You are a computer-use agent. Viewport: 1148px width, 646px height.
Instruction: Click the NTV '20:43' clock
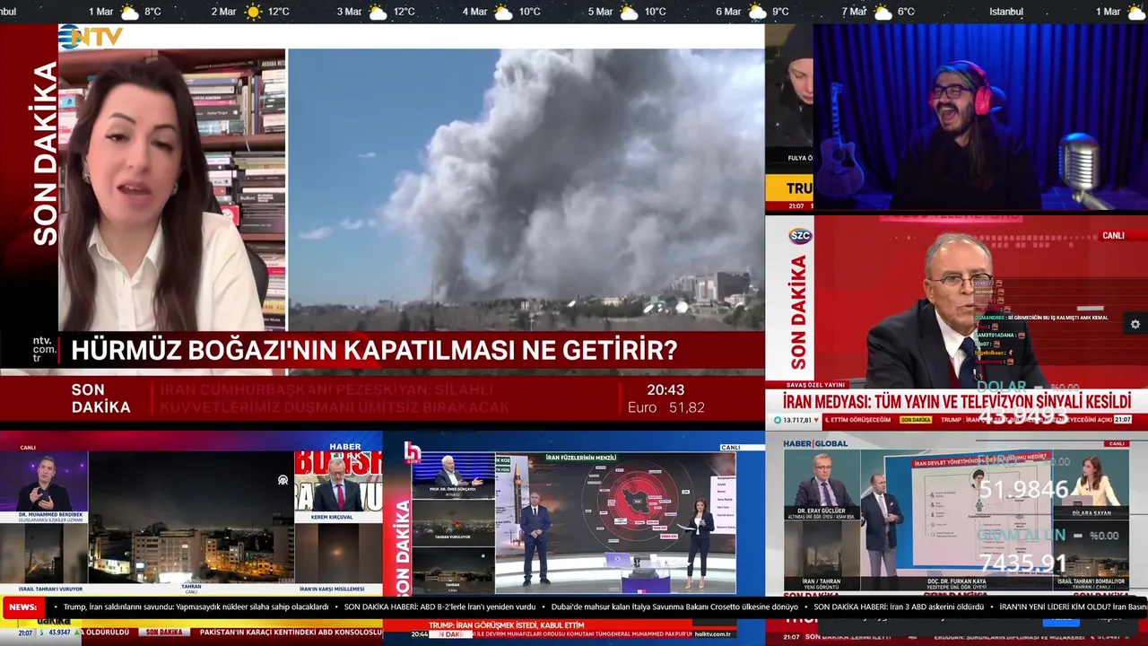665,390
